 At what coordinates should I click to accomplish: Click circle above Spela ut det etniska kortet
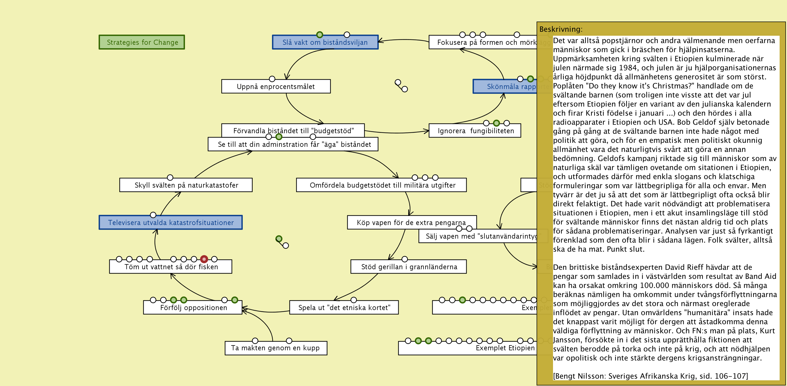(354, 300)
